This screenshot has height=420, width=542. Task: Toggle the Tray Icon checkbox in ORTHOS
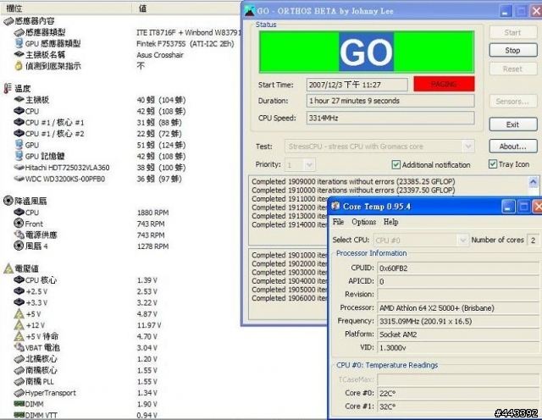493,164
